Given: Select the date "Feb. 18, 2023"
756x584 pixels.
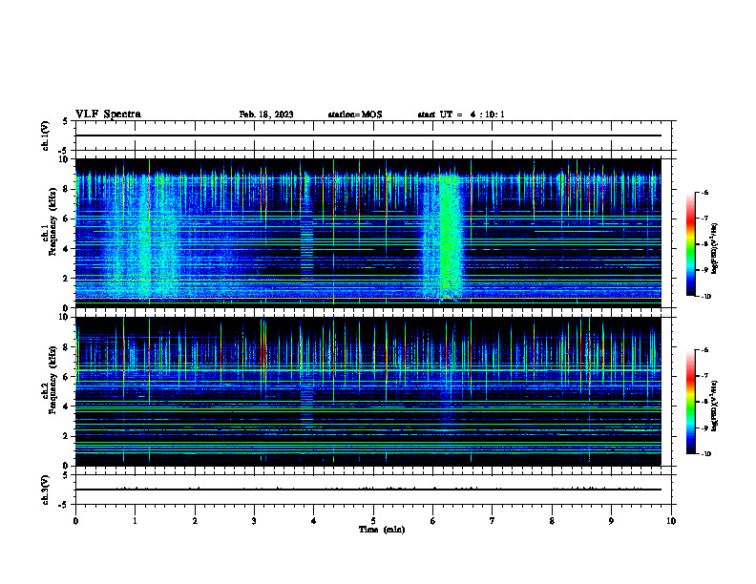Looking at the screenshot, I should [266, 115].
